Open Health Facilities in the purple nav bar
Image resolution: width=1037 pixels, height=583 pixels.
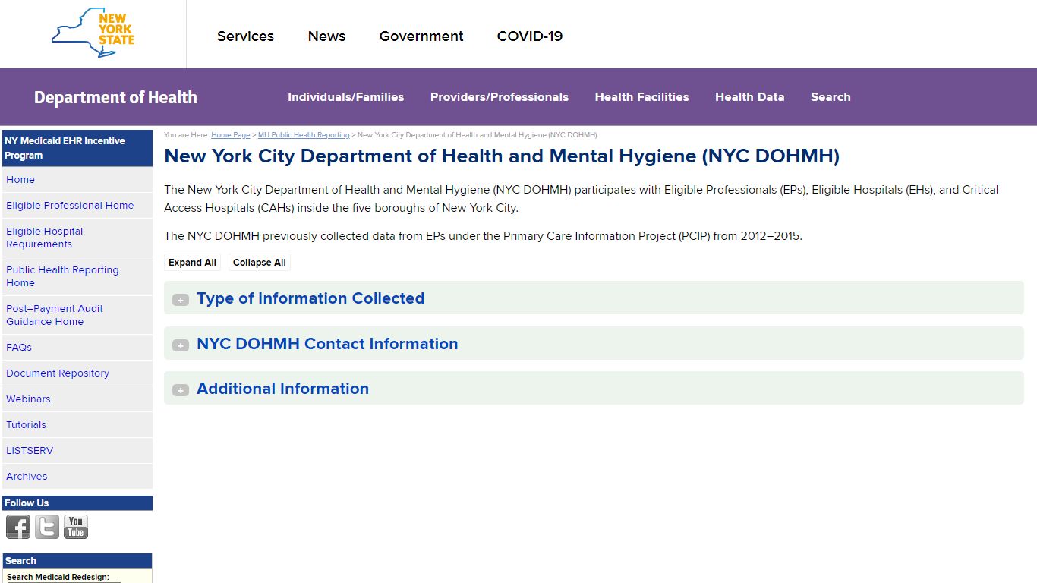click(x=641, y=97)
